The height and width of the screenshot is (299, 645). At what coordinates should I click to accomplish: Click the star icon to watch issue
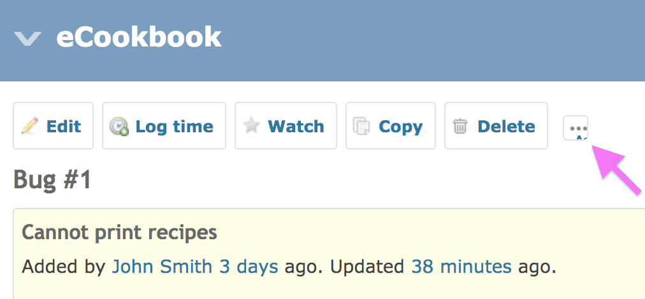coord(251,126)
